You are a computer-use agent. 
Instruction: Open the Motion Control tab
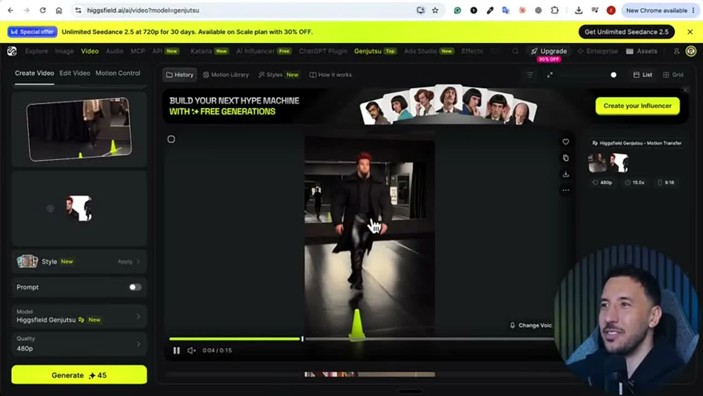click(118, 73)
